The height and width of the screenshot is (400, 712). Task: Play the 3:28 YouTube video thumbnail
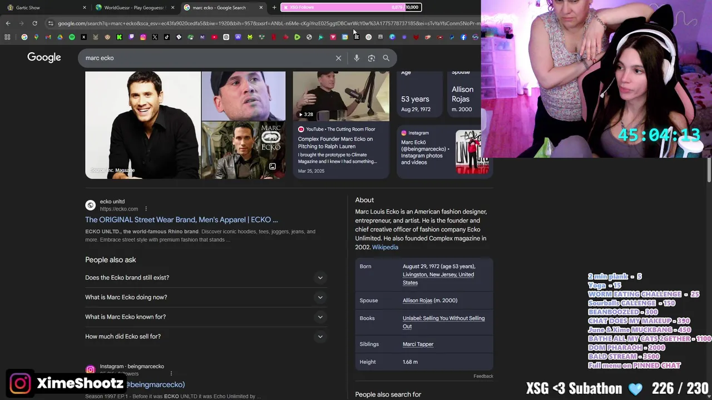pos(341,96)
